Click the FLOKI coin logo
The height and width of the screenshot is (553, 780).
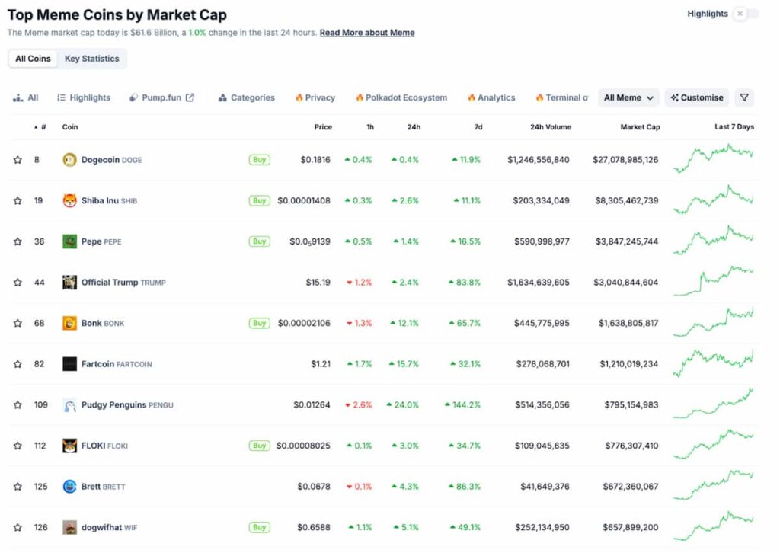69,446
